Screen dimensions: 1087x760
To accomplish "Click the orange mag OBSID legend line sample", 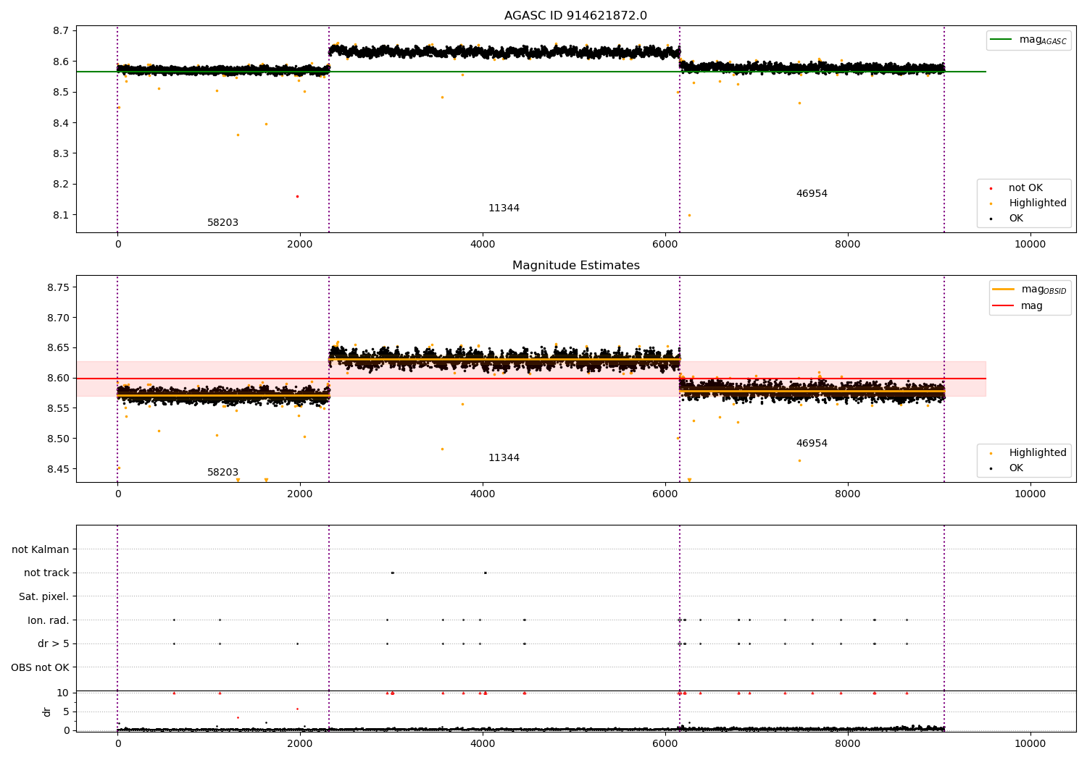I will [x=1004, y=290].
